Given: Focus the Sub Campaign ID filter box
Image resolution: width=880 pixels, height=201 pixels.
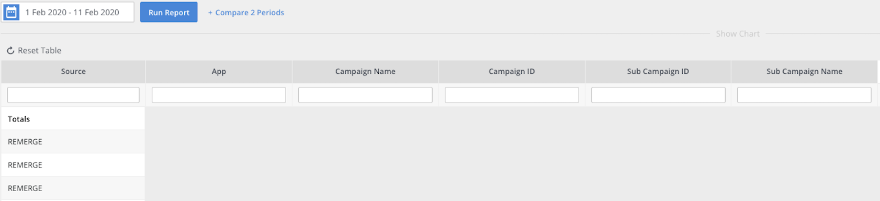Looking at the screenshot, I should tap(658, 95).
